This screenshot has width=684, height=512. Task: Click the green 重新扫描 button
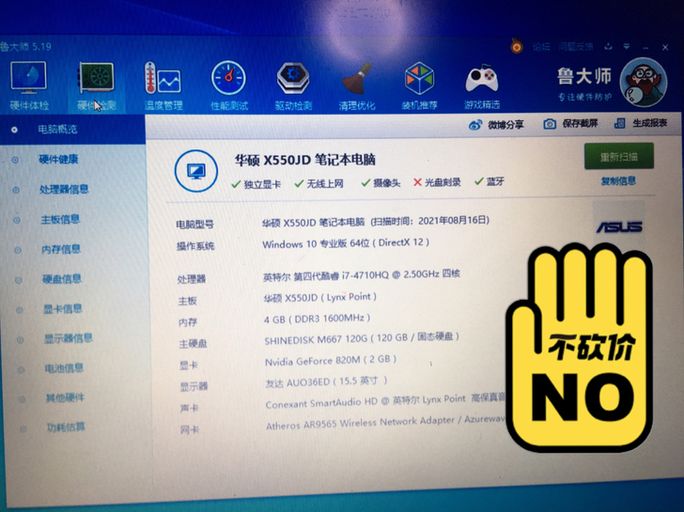coord(619,156)
